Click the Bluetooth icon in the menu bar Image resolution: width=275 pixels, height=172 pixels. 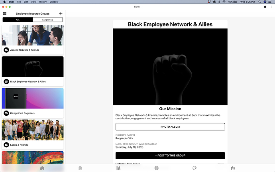(x=219, y=2)
